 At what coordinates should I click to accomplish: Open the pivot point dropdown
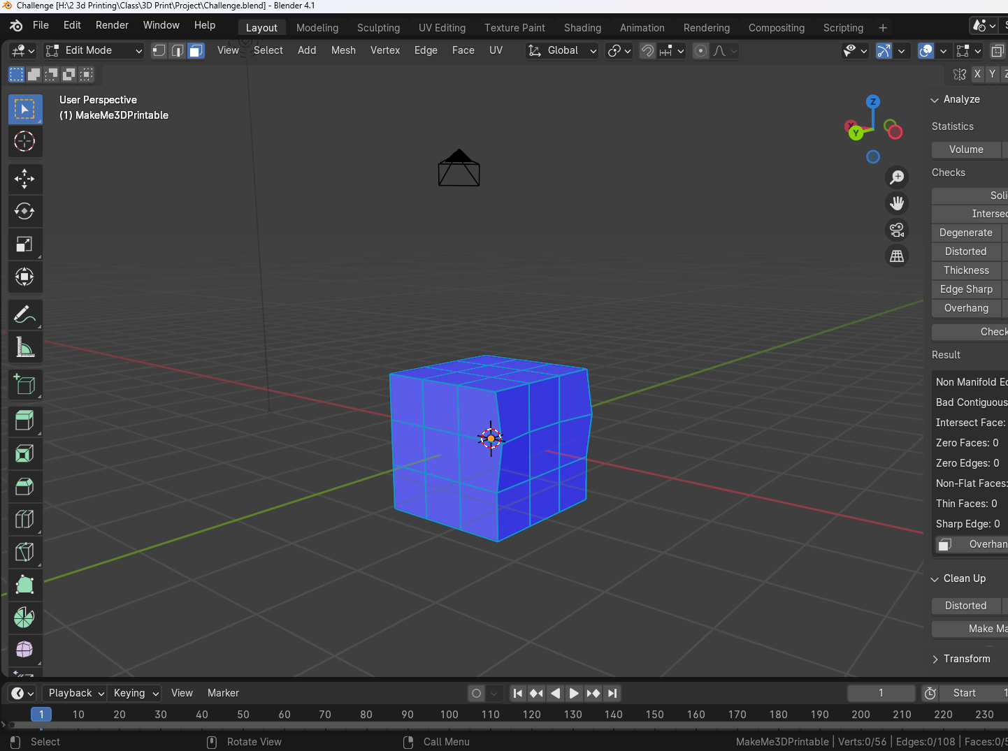(619, 51)
